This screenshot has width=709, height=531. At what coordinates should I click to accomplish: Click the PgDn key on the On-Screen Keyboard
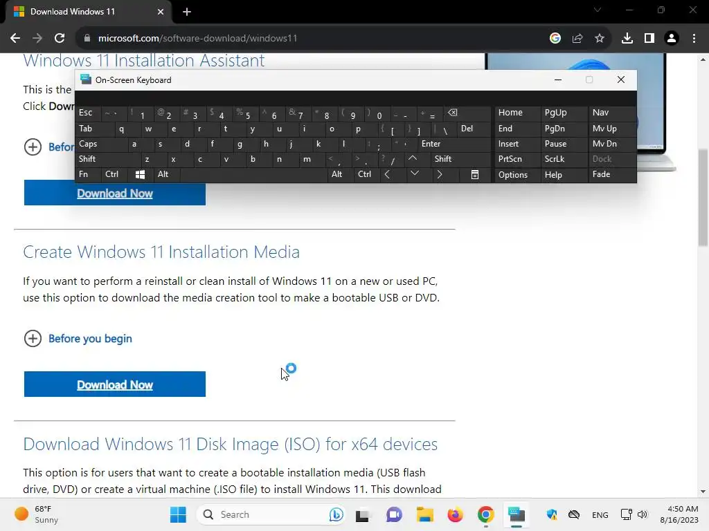point(564,129)
